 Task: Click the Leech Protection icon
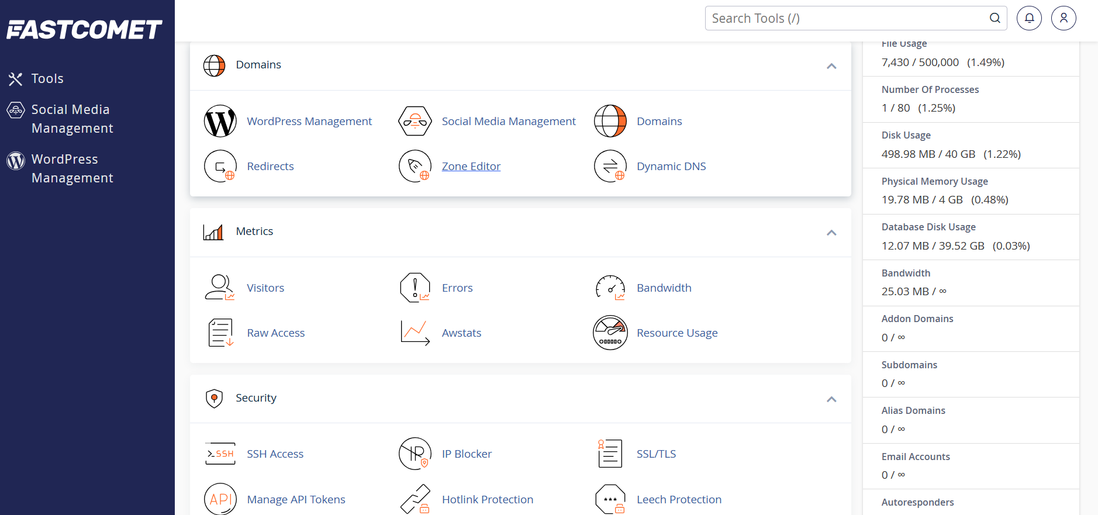[x=610, y=499]
